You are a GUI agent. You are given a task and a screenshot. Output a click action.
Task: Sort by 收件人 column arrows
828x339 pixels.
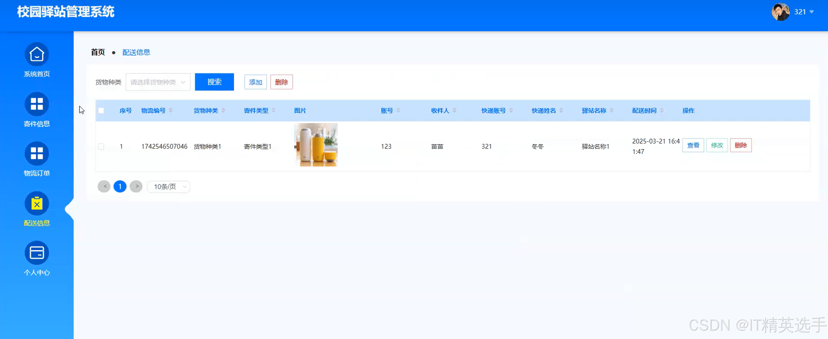tap(454, 110)
